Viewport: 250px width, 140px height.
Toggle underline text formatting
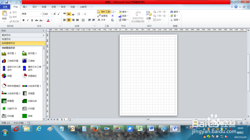(x=32, y=20)
